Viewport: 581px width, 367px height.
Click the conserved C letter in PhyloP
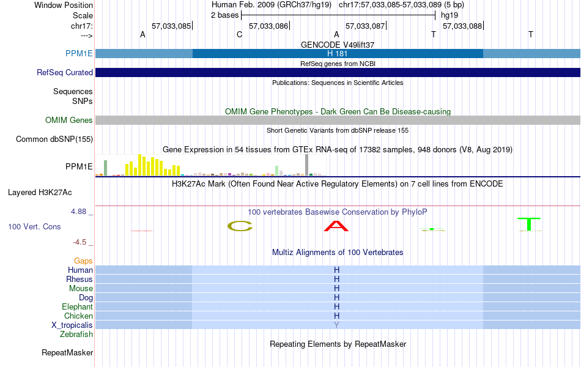240,226
